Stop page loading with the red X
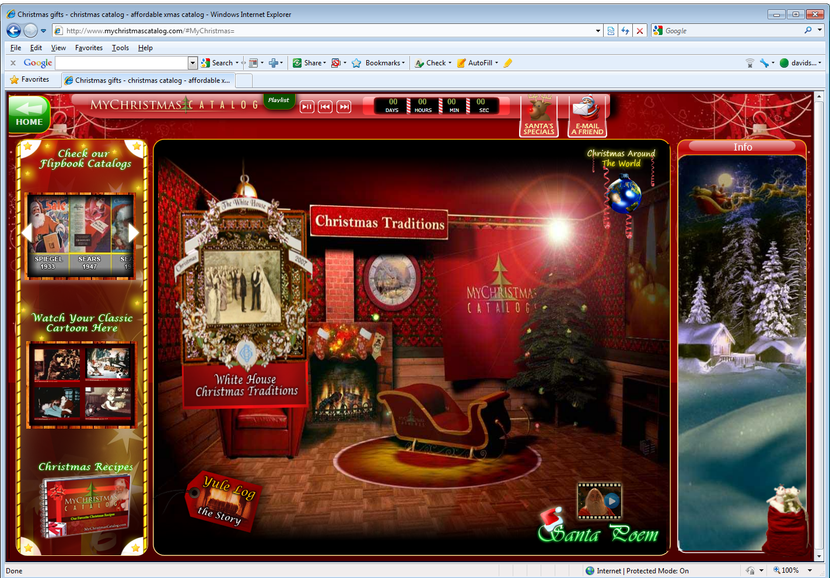Image resolution: width=830 pixels, height=578 pixels. pyautogui.click(x=640, y=31)
